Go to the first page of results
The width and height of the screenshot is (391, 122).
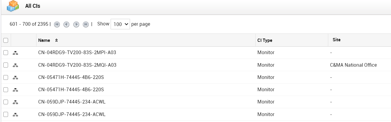tap(57, 25)
